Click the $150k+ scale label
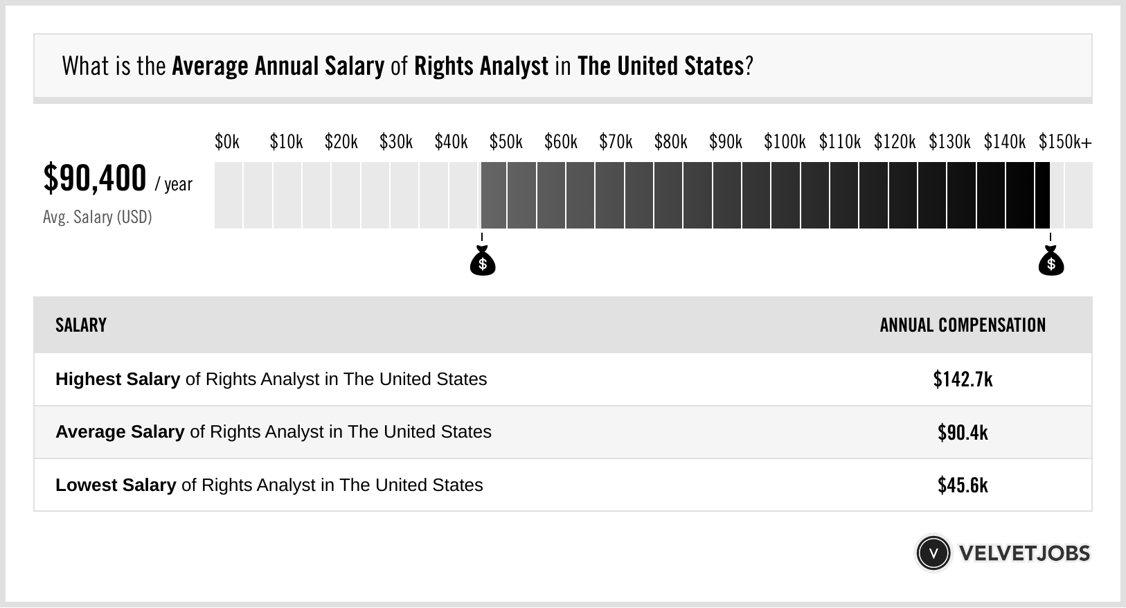Viewport: 1126px width, 608px height. click(x=1064, y=142)
